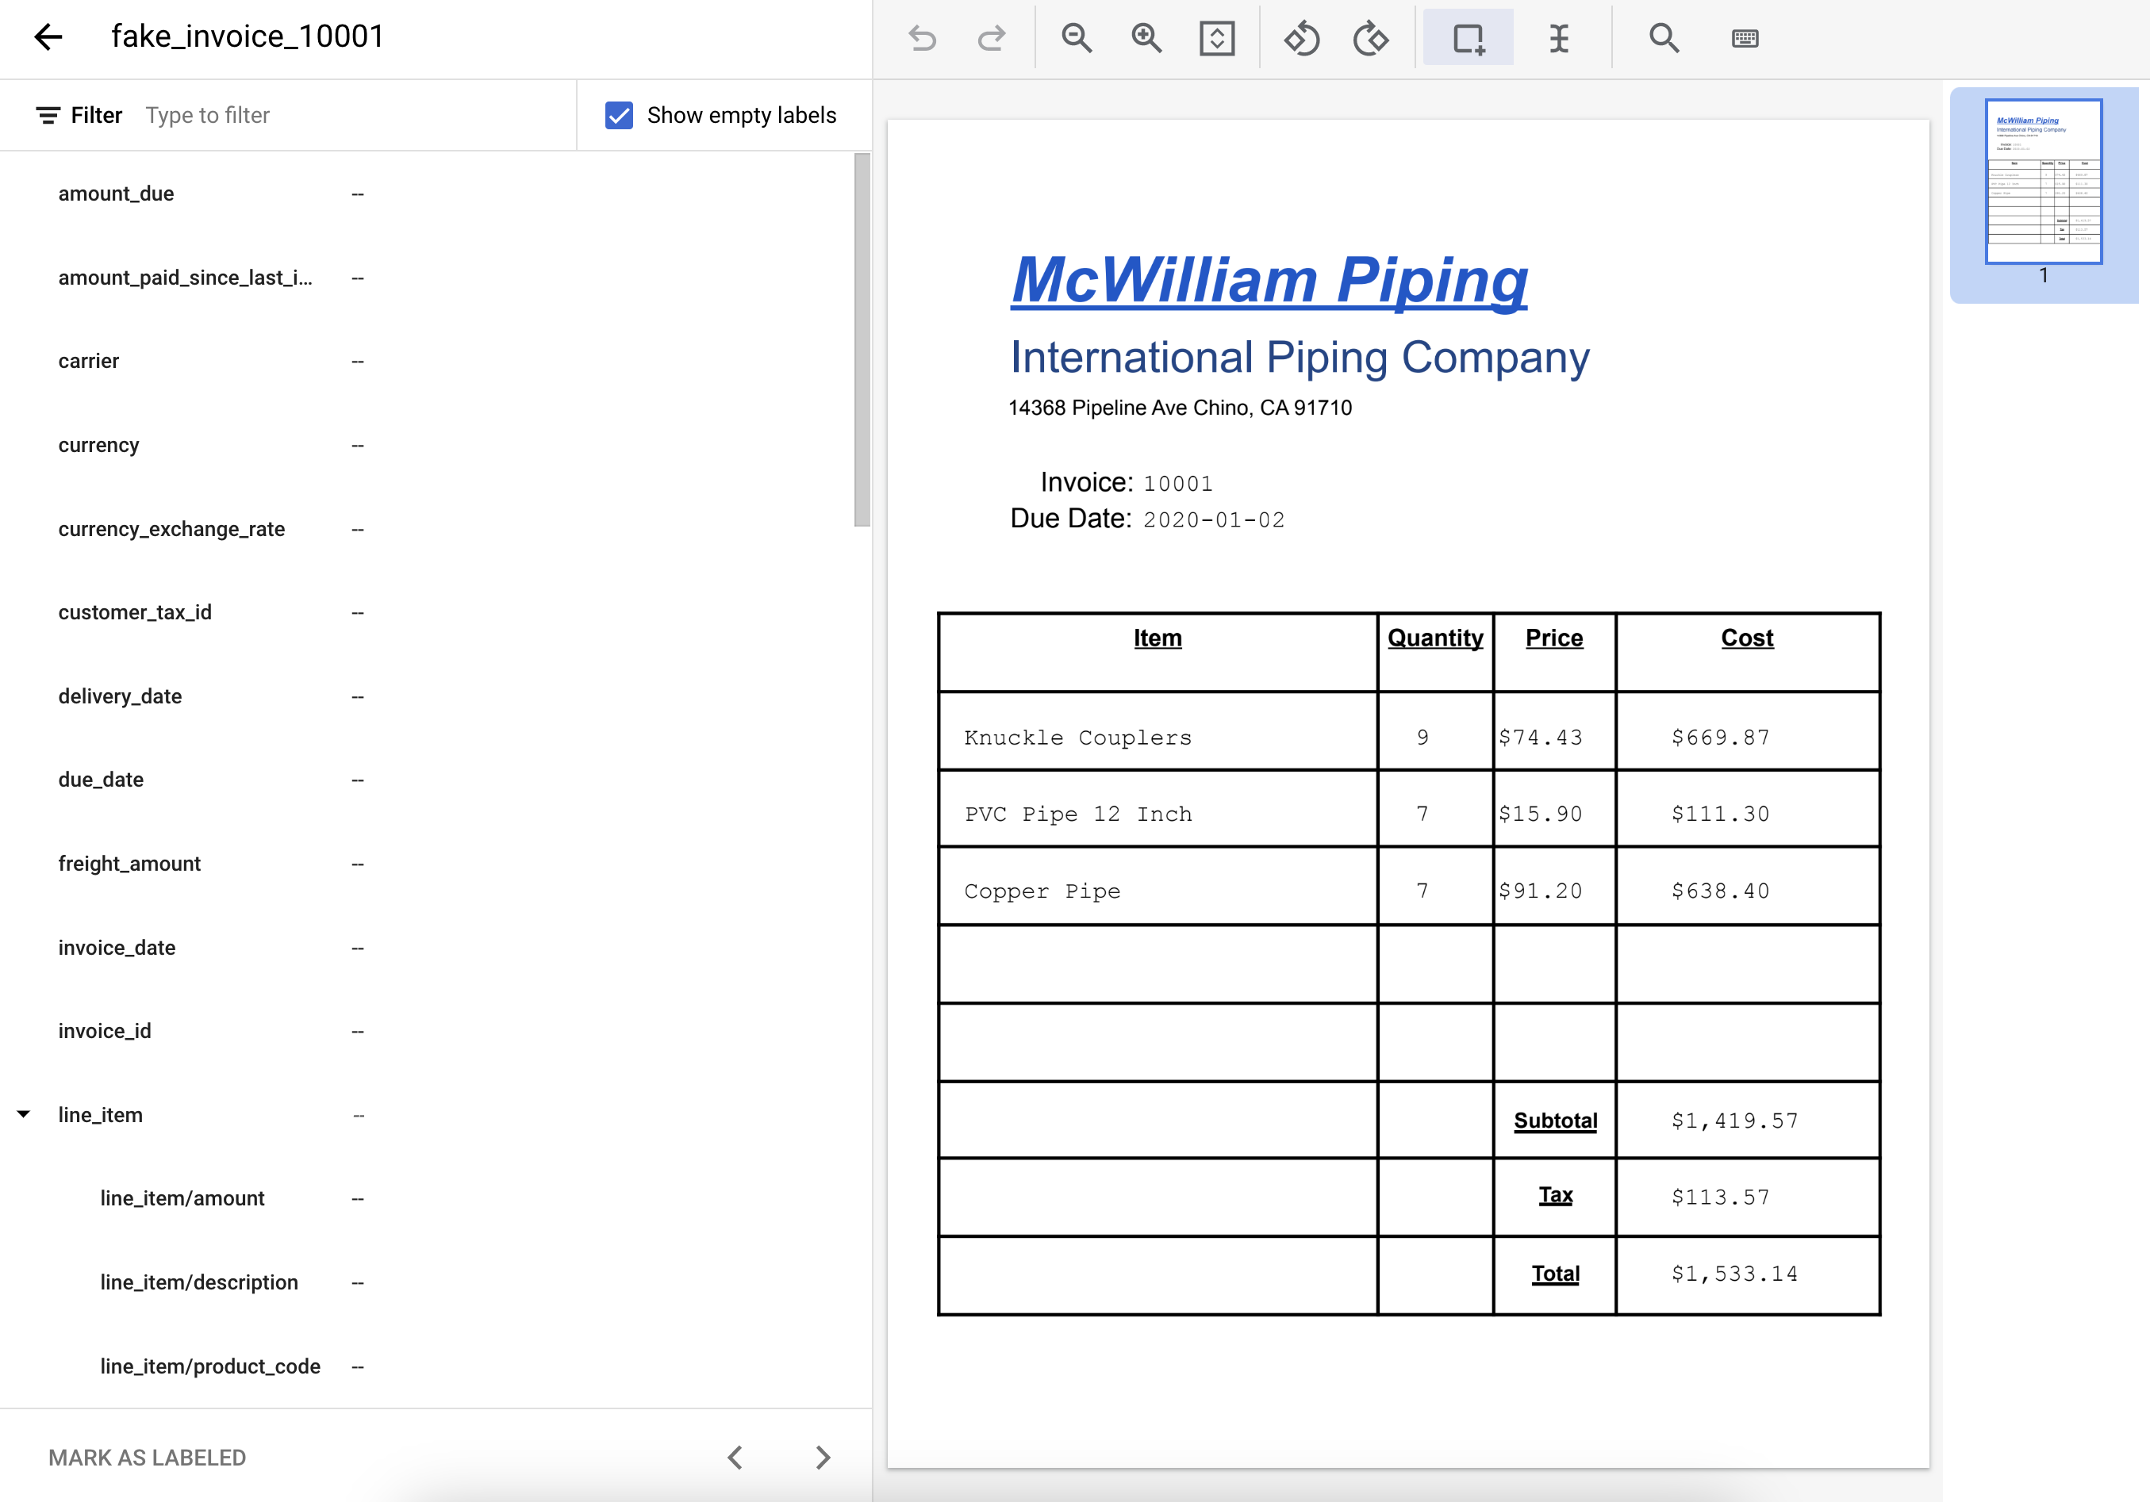Viewport: 2150px width, 1502px height.
Task: Select the line_item/product_code label
Action: coord(211,1366)
